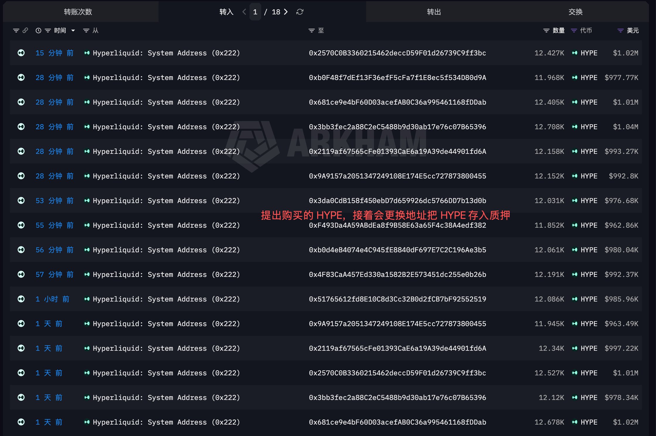The width and height of the screenshot is (656, 436).
Task: Click the Hyperliquid icon in the $997.22K row
Action: [87, 348]
